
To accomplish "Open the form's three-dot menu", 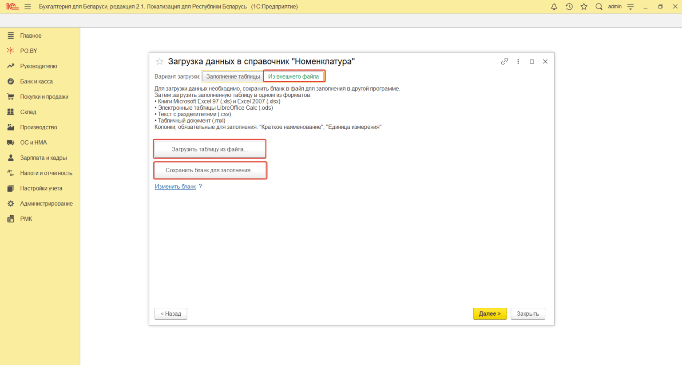I will [x=518, y=61].
